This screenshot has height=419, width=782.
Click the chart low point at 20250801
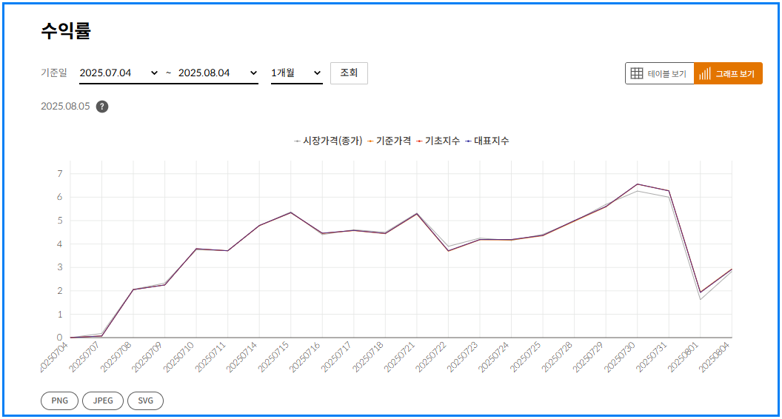pyautogui.click(x=701, y=292)
